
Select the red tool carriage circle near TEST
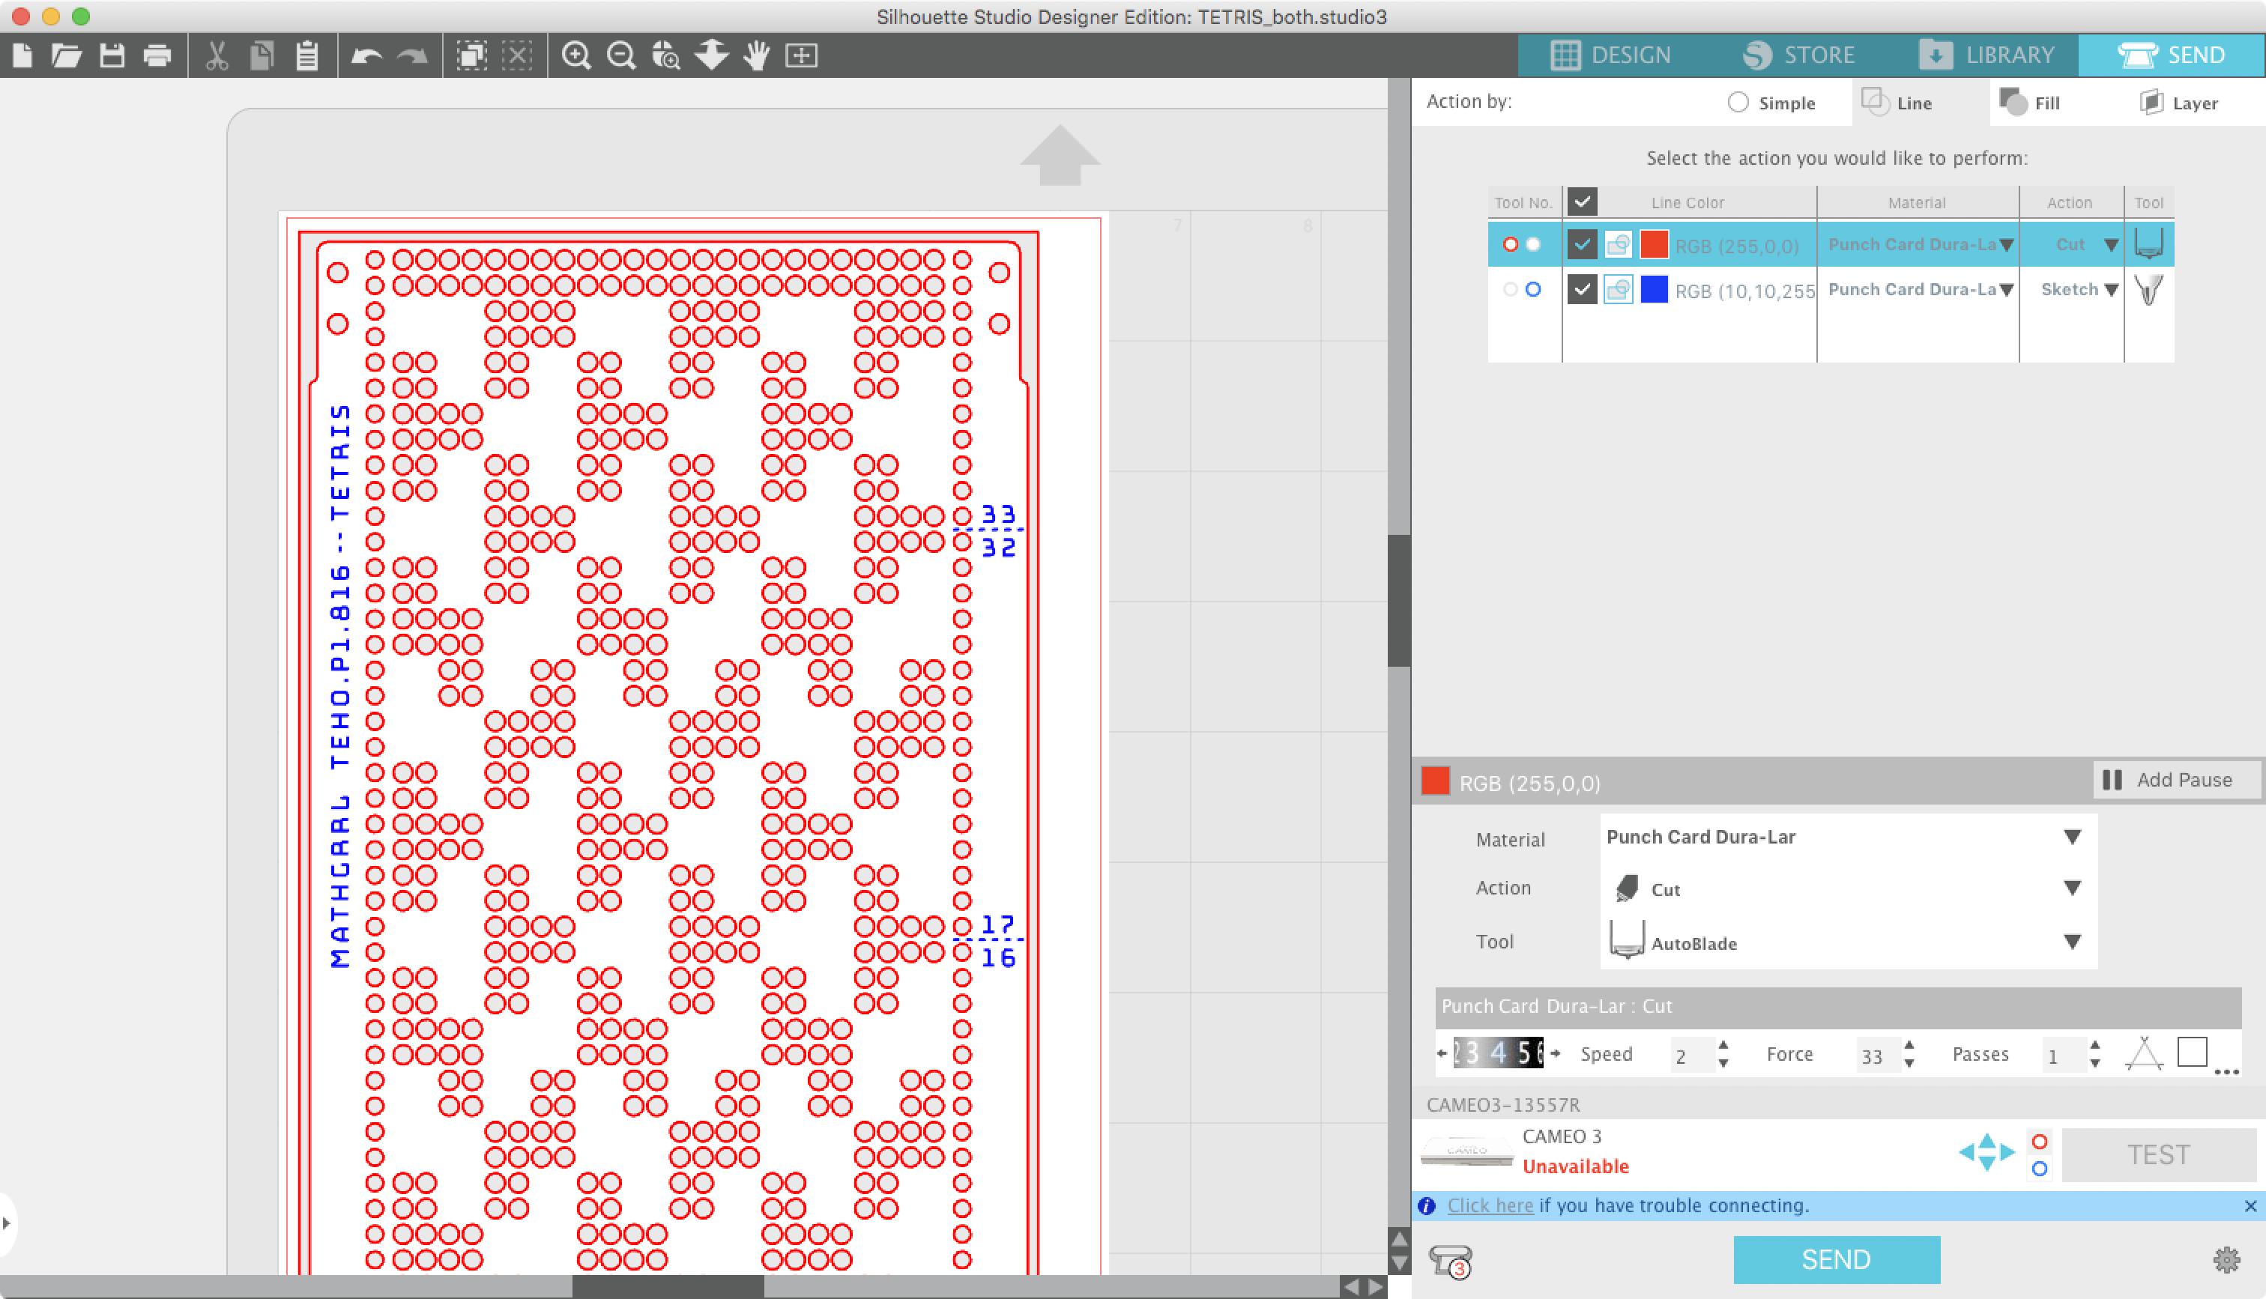point(2040,1142)
